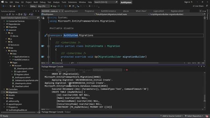Close the Package Manager Console panel

click(x=204, y=67)
